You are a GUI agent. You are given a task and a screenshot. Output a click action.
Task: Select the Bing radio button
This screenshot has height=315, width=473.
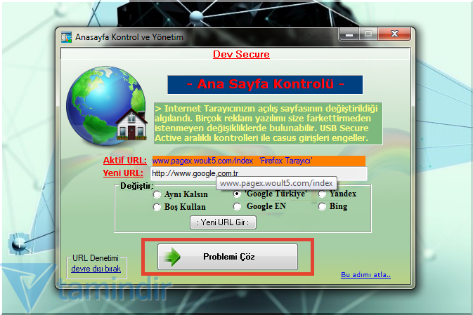[323, 206]
